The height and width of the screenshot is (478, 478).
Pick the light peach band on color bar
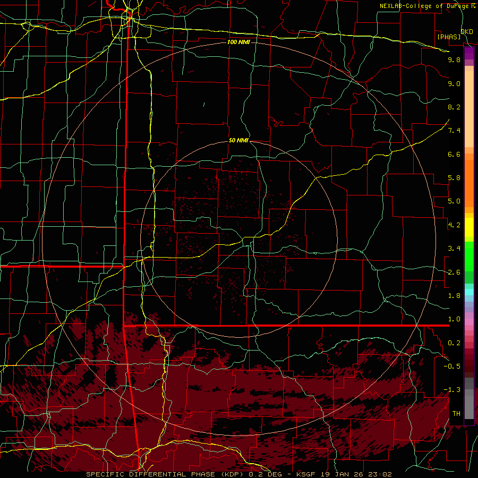coord(469,110)
